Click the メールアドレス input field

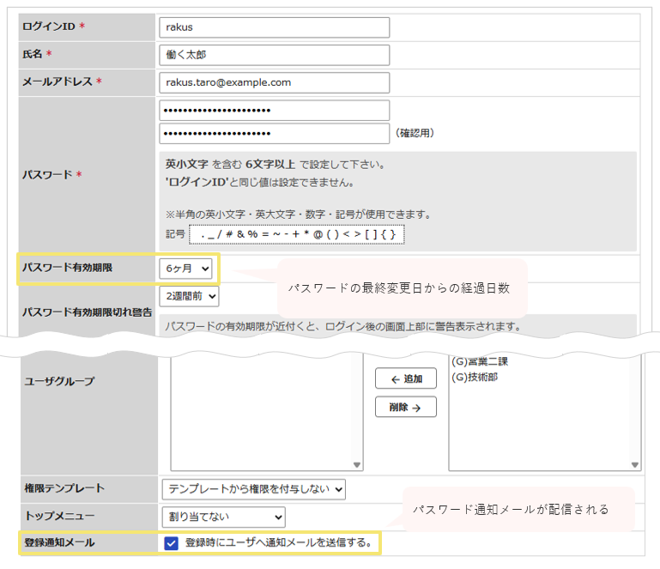[274, 82]
